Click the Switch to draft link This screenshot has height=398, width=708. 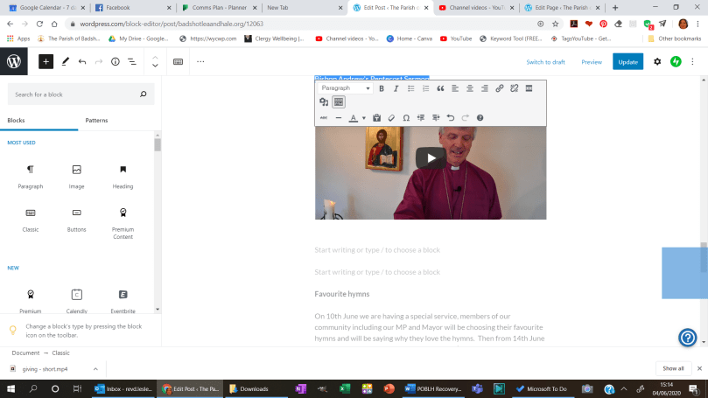pos(545,62)
